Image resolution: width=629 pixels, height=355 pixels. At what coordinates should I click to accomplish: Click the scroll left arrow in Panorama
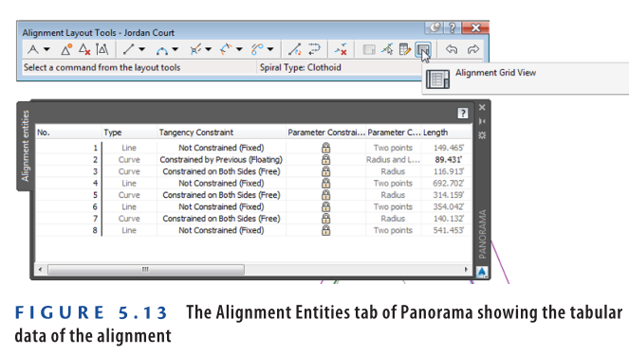[x=40, y=270]
